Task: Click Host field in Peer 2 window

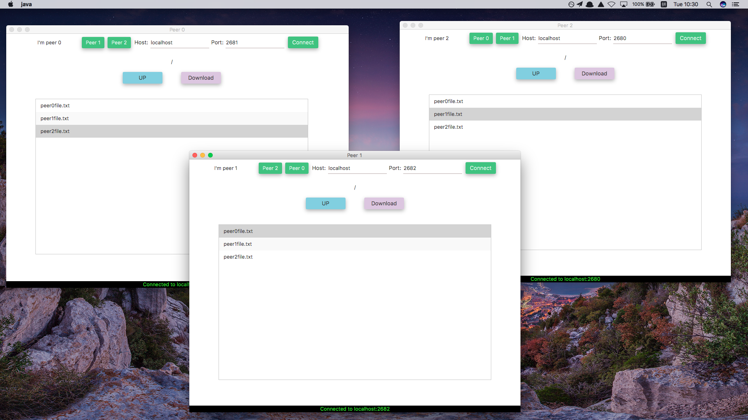Action: click(566, 38)
